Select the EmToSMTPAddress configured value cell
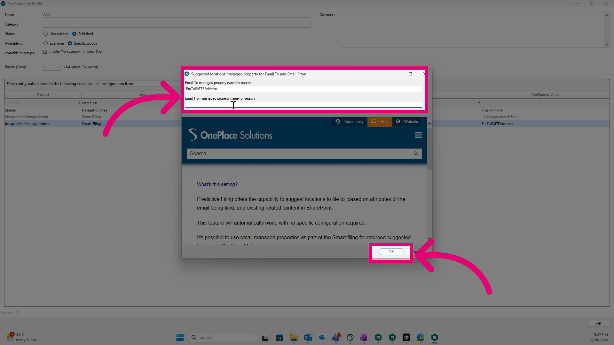This screenshot has height=345, width=614. click(497, 124)
